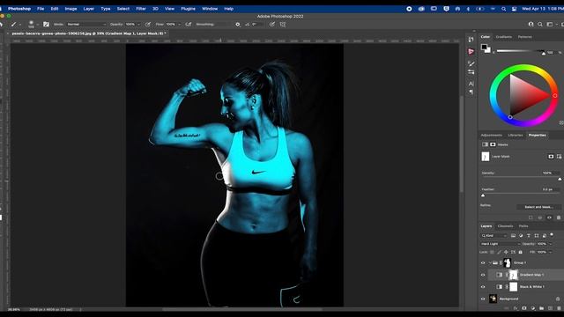This screenshot has width=564, height=317.
Task: Click the red hue marker on the color wheel
Action: tap(555, 96)
